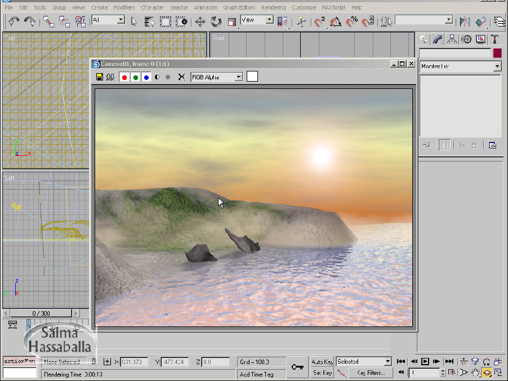Open the Hierarchy panel tab icon
The image size is (508, 381).
coord(452,39)
